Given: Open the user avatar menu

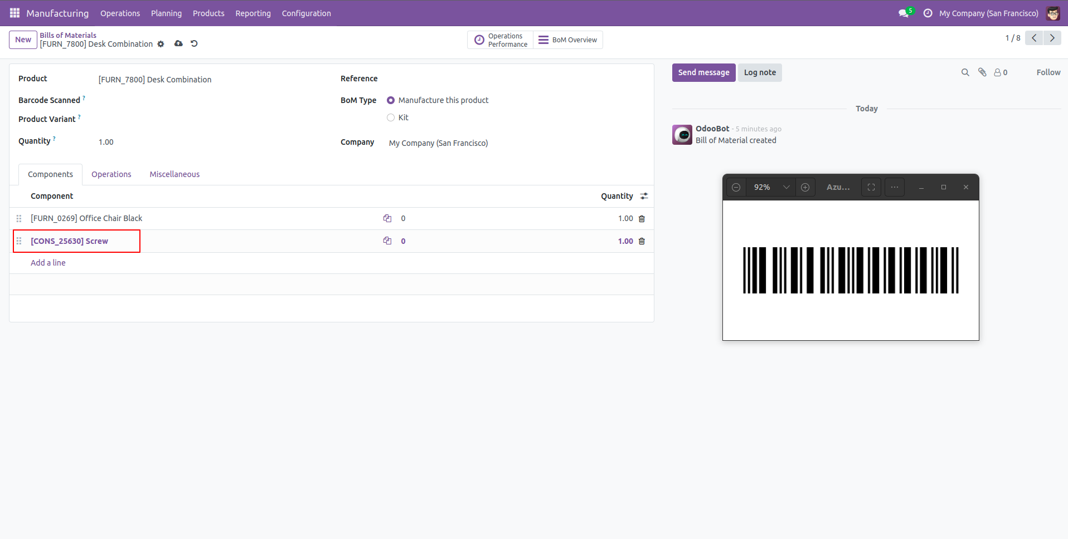Looking at the screenshot, I should coord(1053,13).
